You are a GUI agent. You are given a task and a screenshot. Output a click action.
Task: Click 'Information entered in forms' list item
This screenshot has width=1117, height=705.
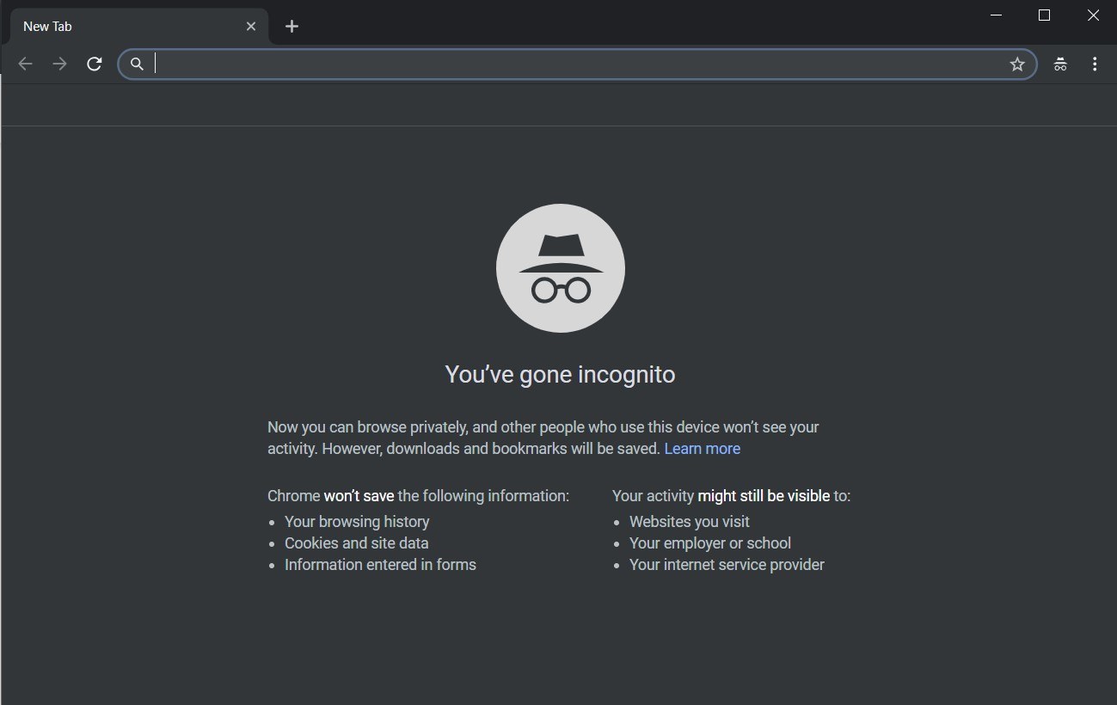380,564
